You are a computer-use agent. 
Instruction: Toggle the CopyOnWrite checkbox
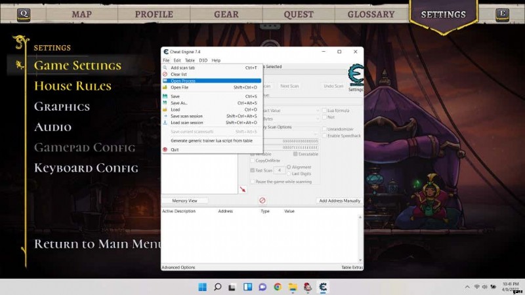(x=253, y=161)
